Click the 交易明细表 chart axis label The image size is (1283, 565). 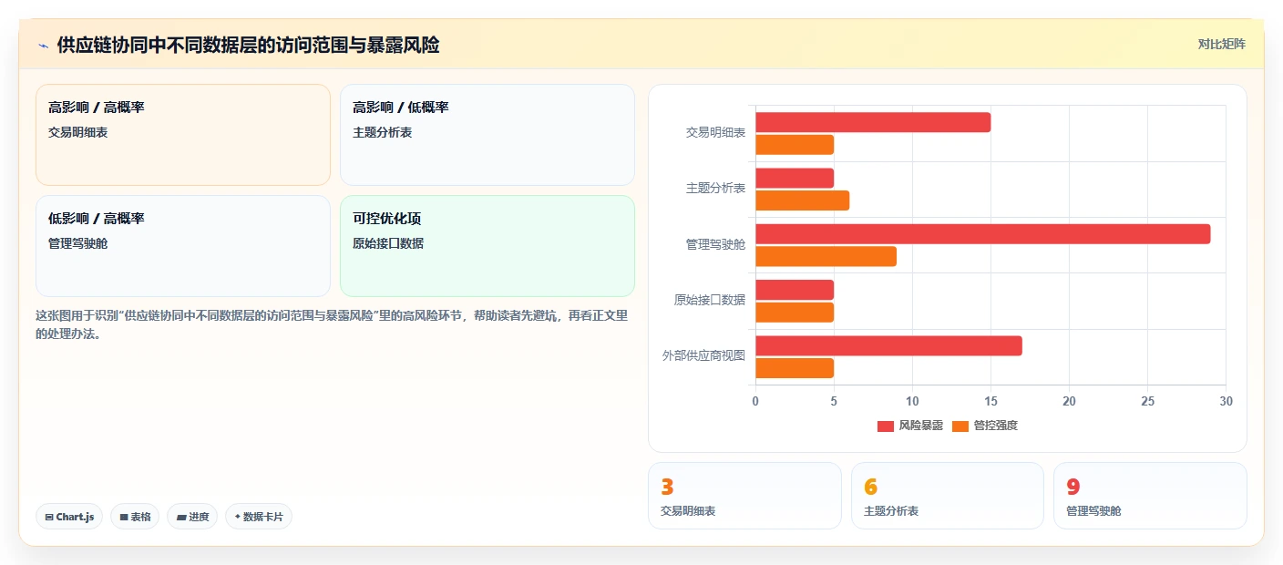(x=715, y=133)
